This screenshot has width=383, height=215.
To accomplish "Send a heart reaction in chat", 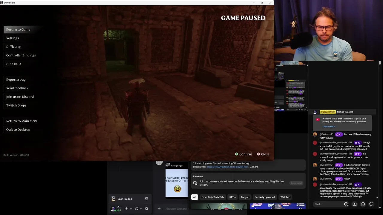I will click(371, 204).
